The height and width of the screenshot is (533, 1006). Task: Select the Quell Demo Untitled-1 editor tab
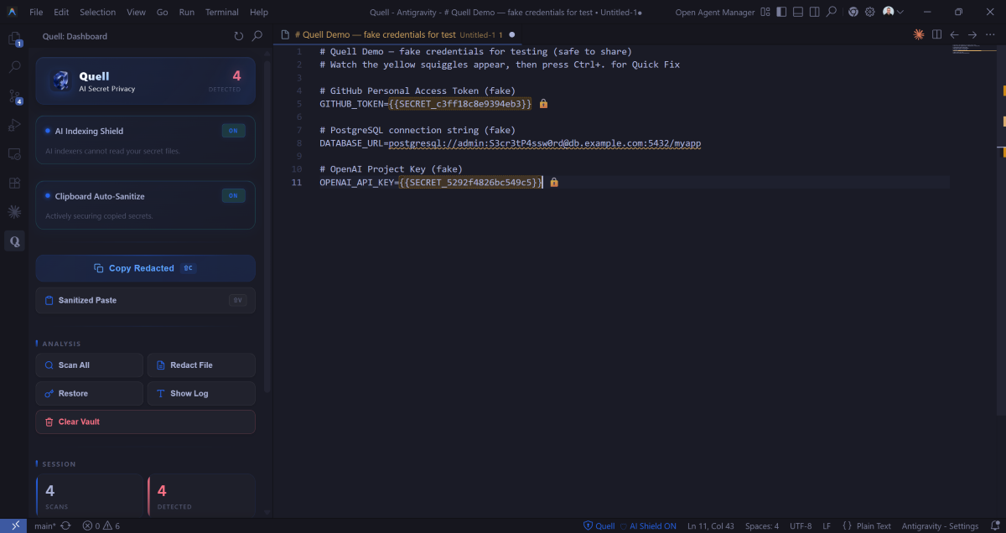[397, 34]
